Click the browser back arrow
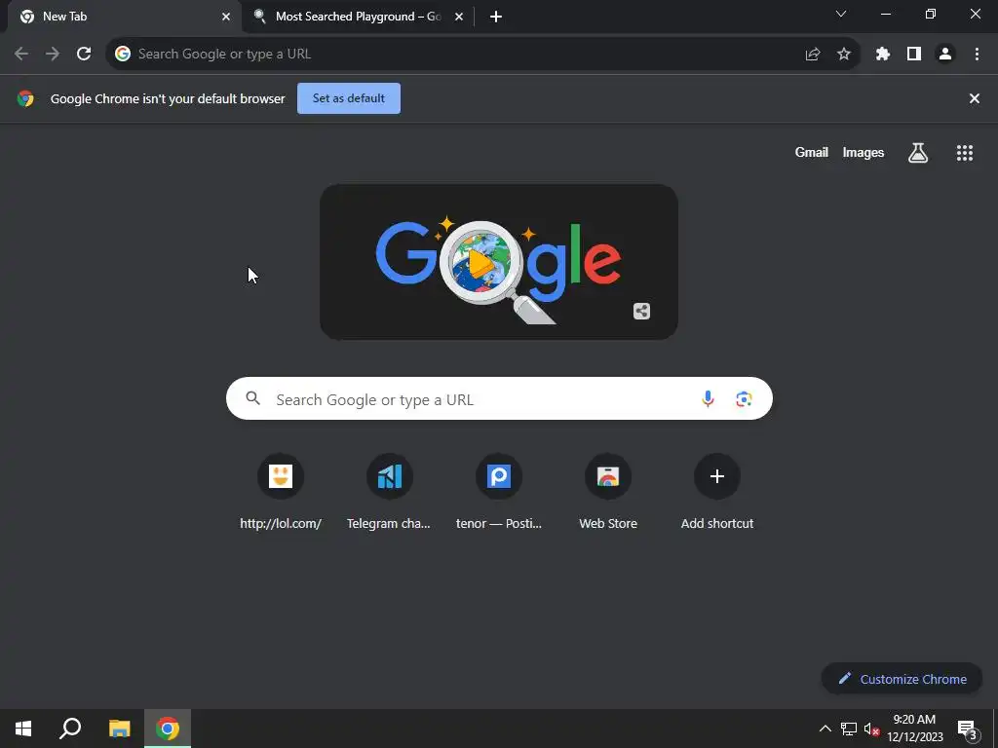The image size is (998, 748). pyautogui.click(x=21, y=55)
